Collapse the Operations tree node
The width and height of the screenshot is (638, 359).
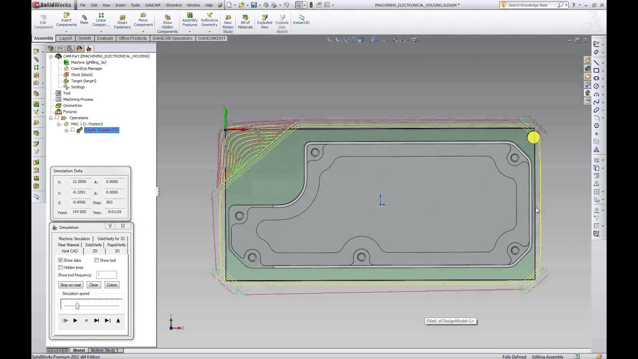click(x=51, y=118)
